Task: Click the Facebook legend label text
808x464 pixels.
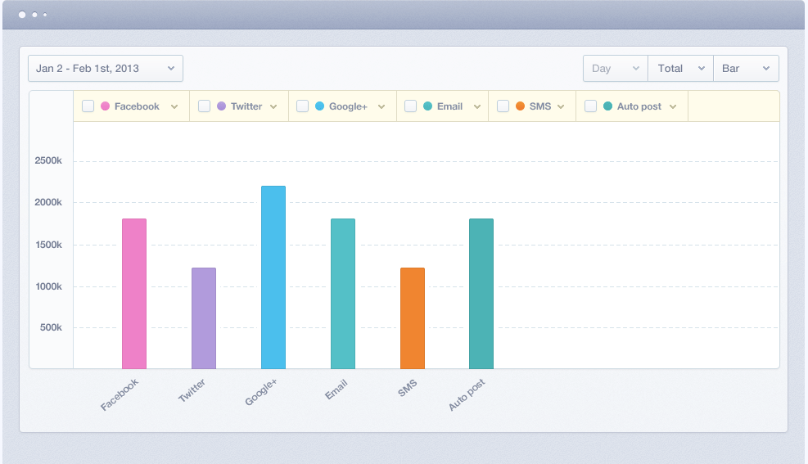Action: click(137, 106)
